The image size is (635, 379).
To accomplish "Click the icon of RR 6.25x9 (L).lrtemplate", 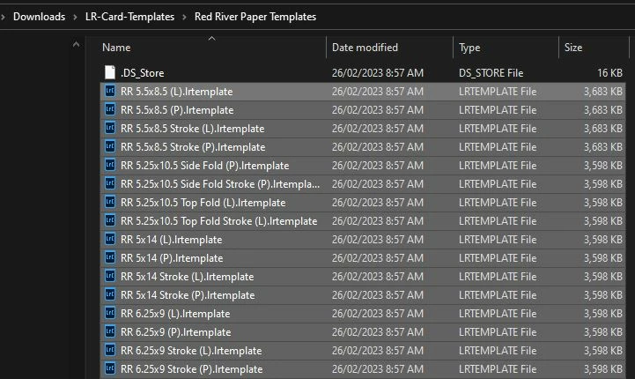I will point(110,313).
